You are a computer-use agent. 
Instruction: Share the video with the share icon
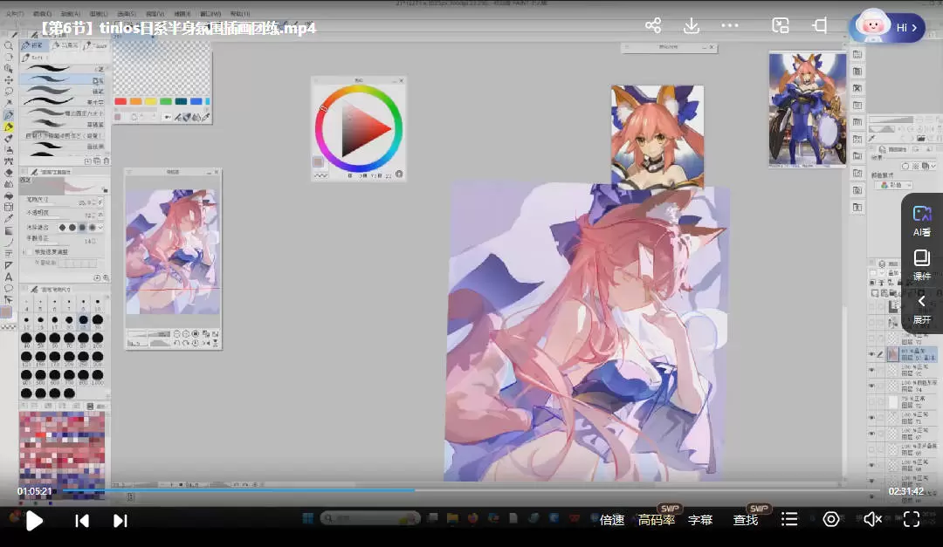coord(653,25)
